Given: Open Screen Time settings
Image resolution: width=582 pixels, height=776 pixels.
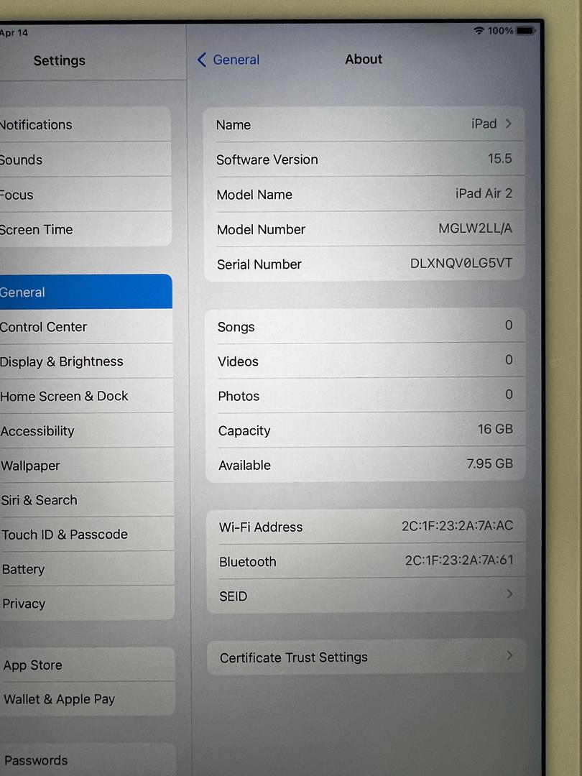Looking at the screenshot, I should tap(85, 229).
